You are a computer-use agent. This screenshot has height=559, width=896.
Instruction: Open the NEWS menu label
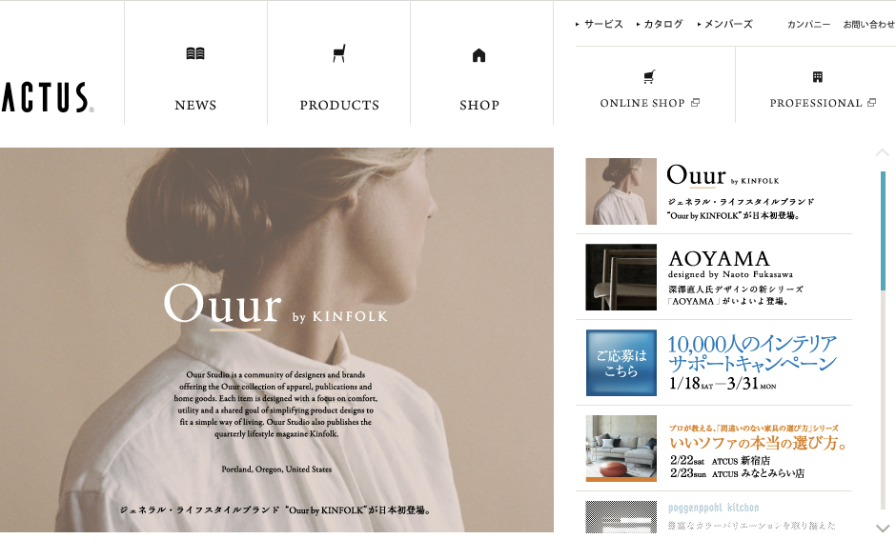coord(195,105)
